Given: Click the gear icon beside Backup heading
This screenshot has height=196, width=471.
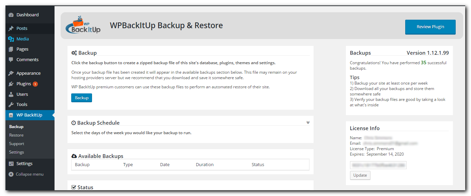Looking at the screenshot, I should pyautogui.click(x=73, y=52).
